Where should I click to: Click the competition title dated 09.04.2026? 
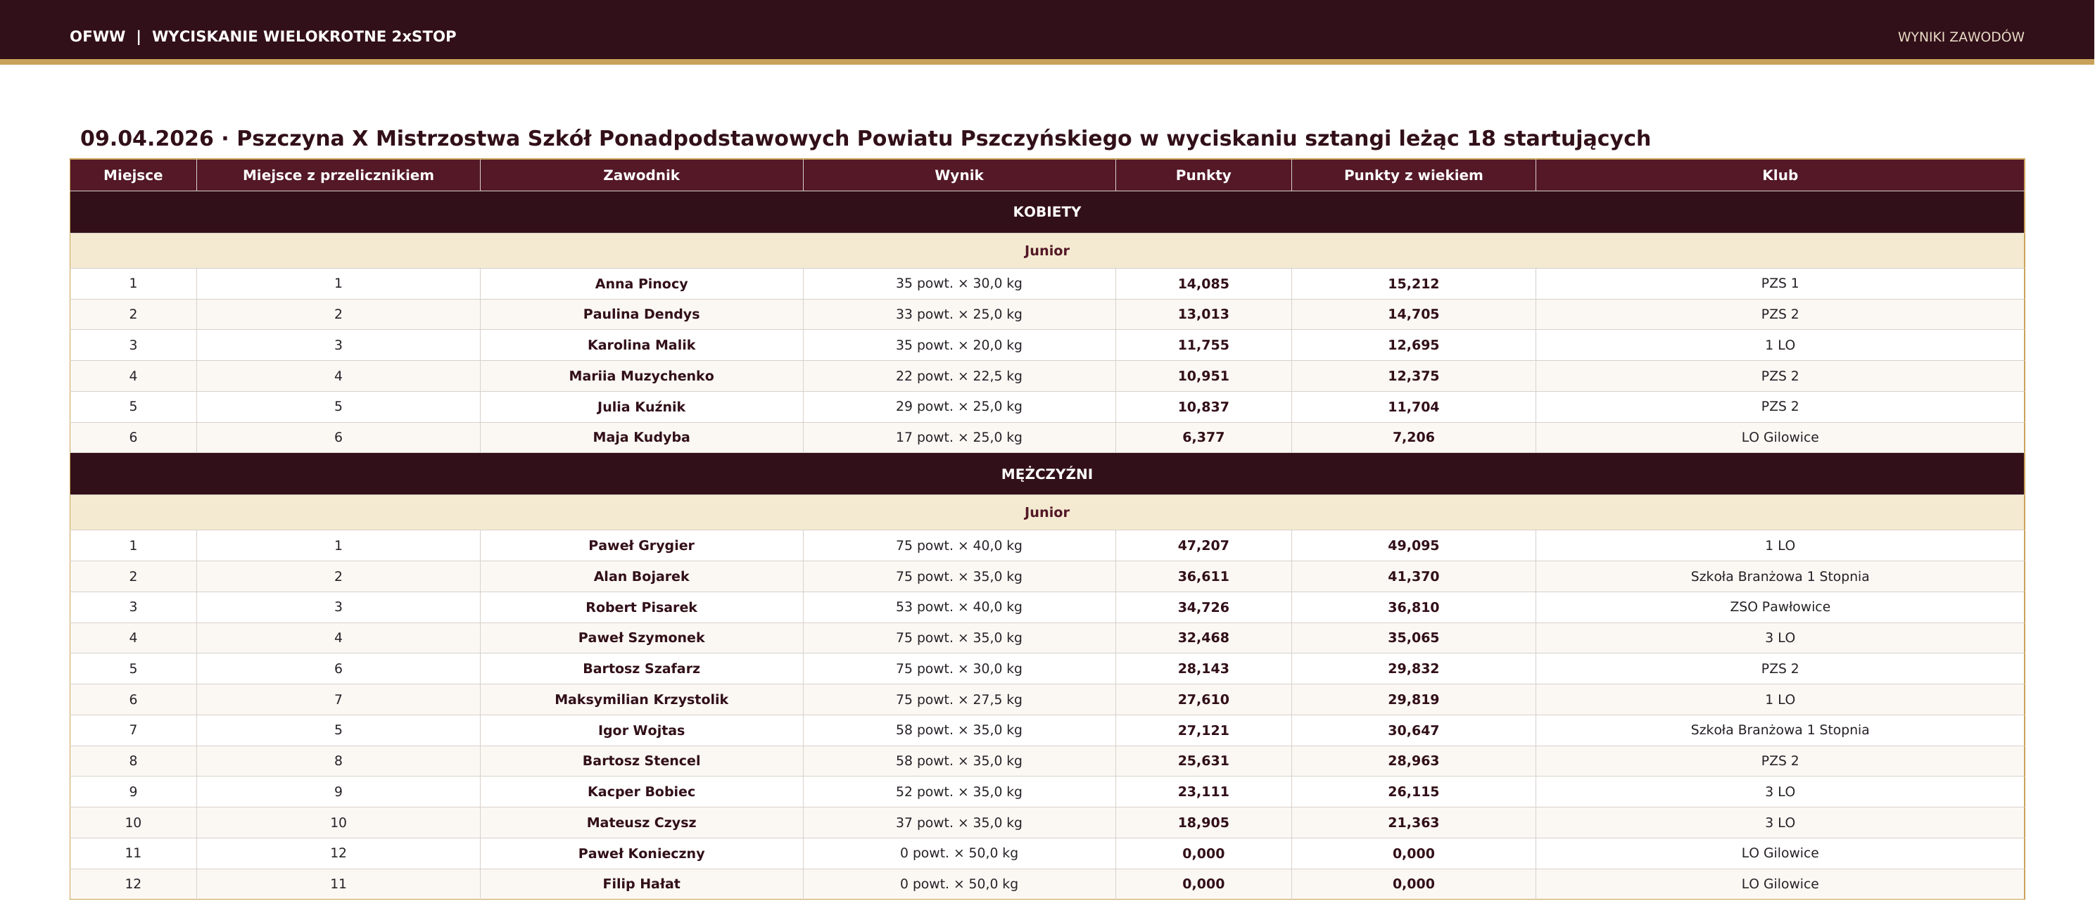click(x=866, y=139)
